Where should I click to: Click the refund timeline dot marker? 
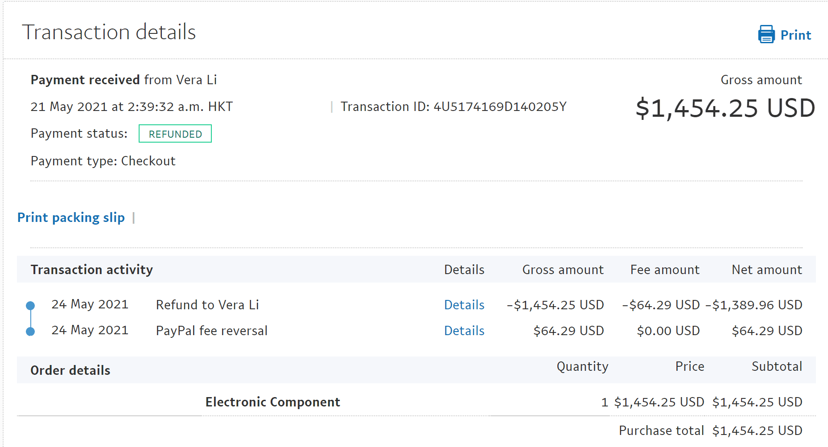(30, 306)
